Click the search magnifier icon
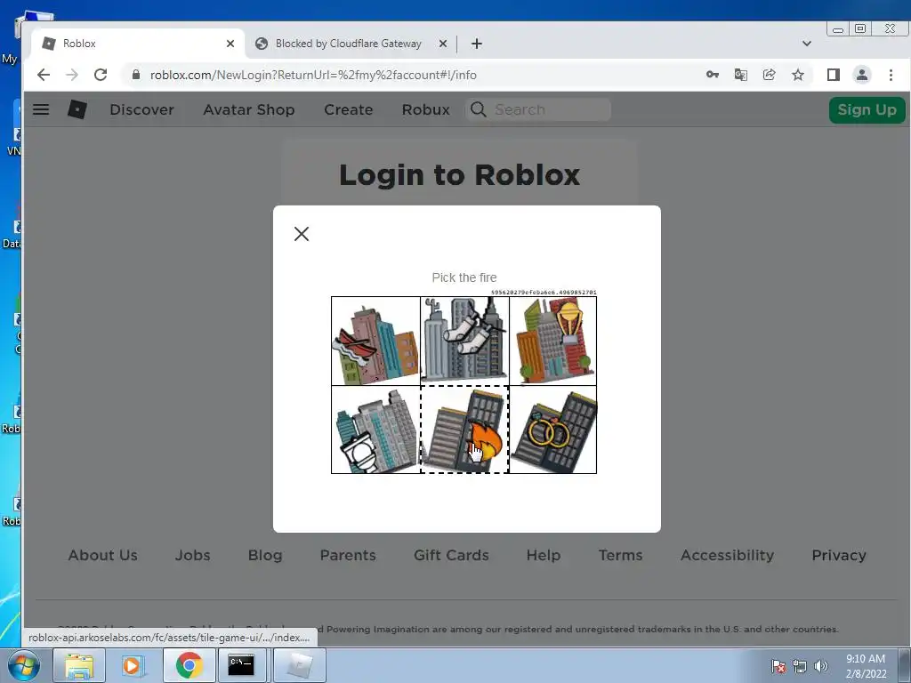The width and height of the screenshot is (911, 683). (478, 109)
